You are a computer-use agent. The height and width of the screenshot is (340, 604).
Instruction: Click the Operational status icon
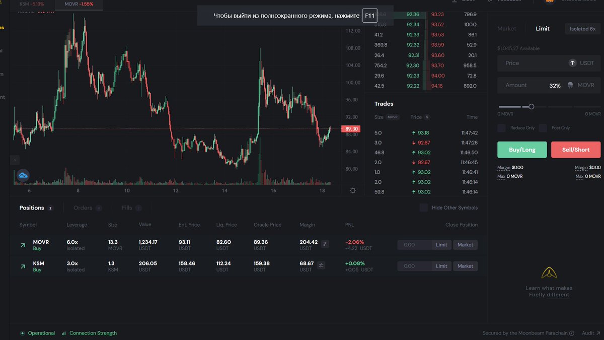coord(22,333)
